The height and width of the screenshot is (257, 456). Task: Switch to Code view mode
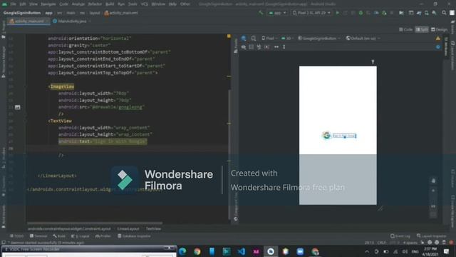click(x=405, y=29)
